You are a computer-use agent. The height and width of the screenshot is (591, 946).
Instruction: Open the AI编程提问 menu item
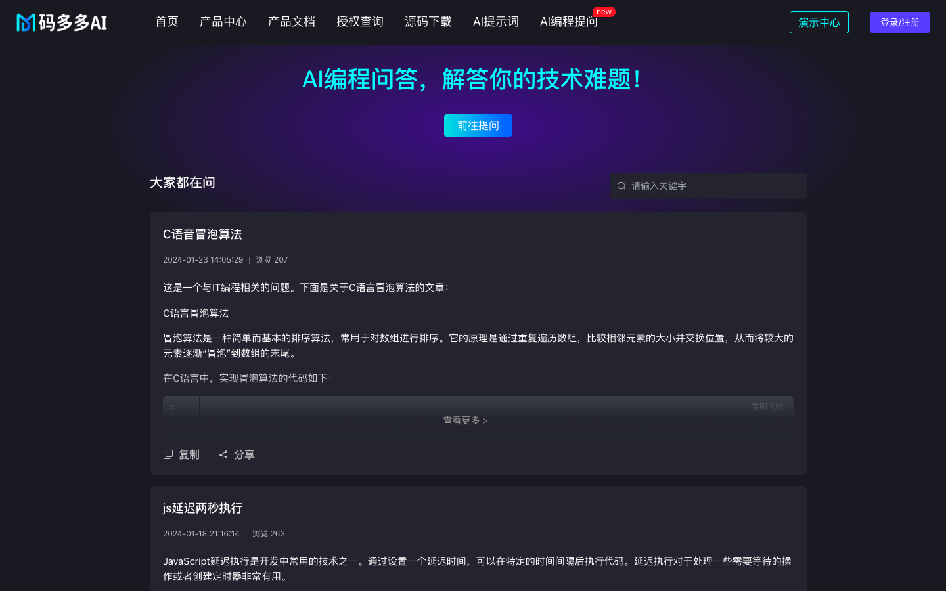coord(568,22)
